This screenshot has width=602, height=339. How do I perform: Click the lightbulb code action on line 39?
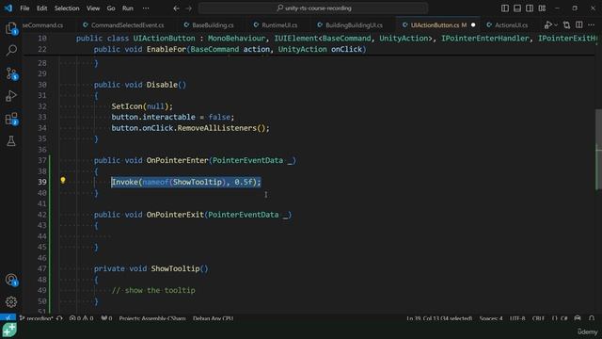pos(63,180)
